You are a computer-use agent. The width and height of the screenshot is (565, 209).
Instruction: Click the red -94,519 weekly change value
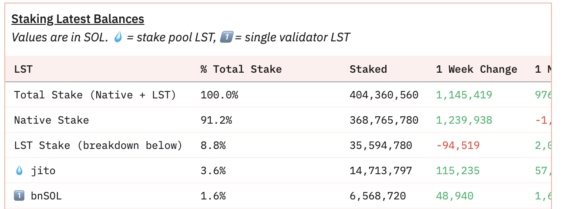(458, 145)
